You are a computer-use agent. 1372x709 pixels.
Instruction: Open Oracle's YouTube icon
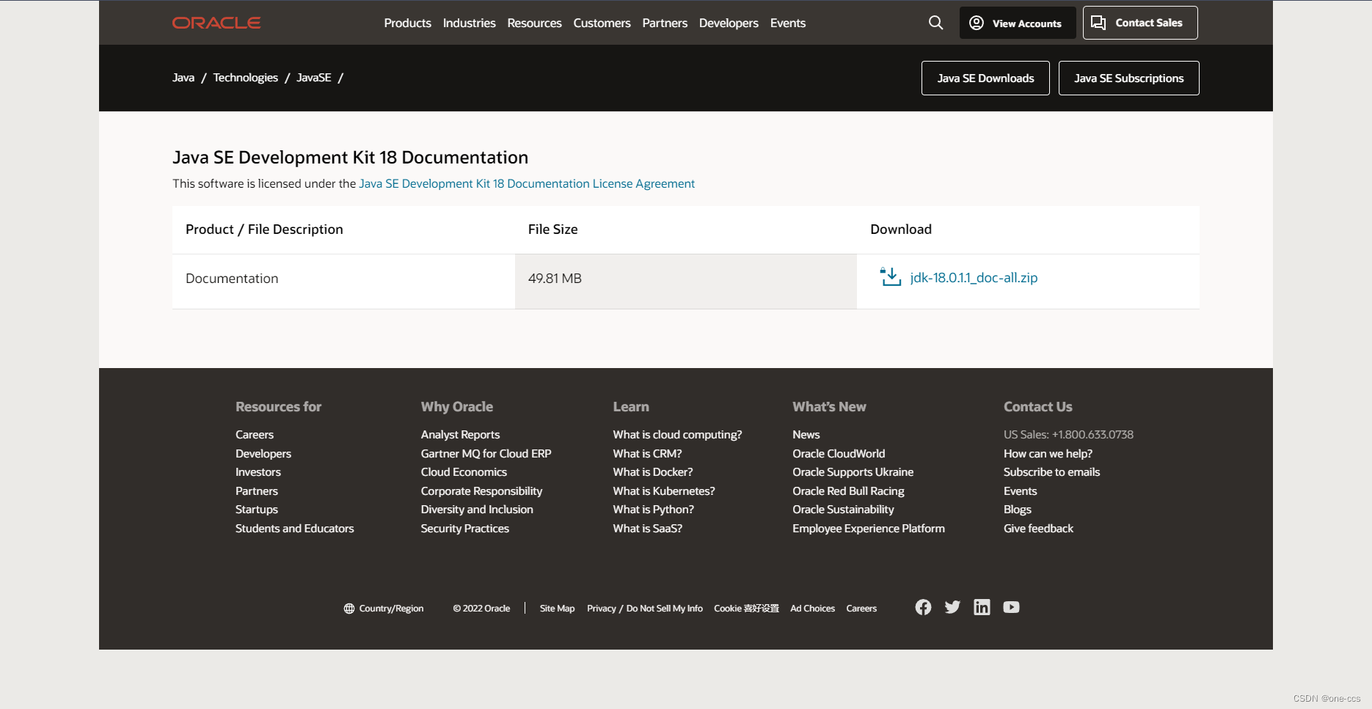coord(1011,607)
